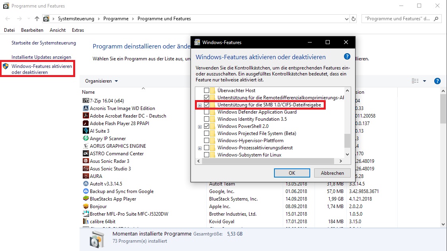Click the Adobe Acrobat Reader DC icon
The width and height of the screenshot is (447, 251).
coord(86,116)
